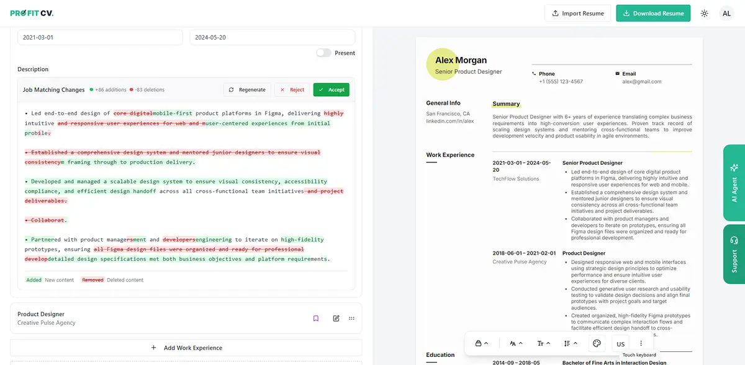The height and width of the screenshot is (365, 745).
Task: Open the drag-handle menu on Product Designer
Action: (x=351, y=319)
